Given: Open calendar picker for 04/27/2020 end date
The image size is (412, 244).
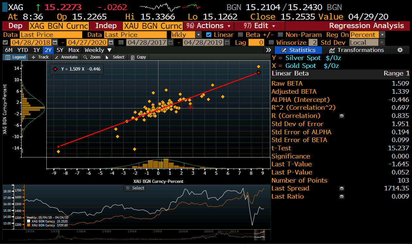Looking at the screenshot, I should click(111, 42).
